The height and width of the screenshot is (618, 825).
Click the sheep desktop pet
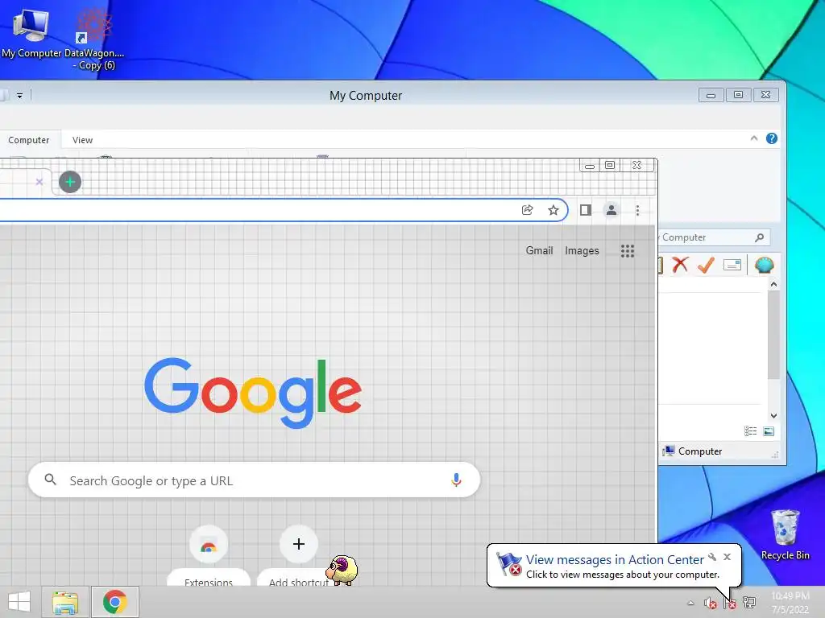(342, 571)
